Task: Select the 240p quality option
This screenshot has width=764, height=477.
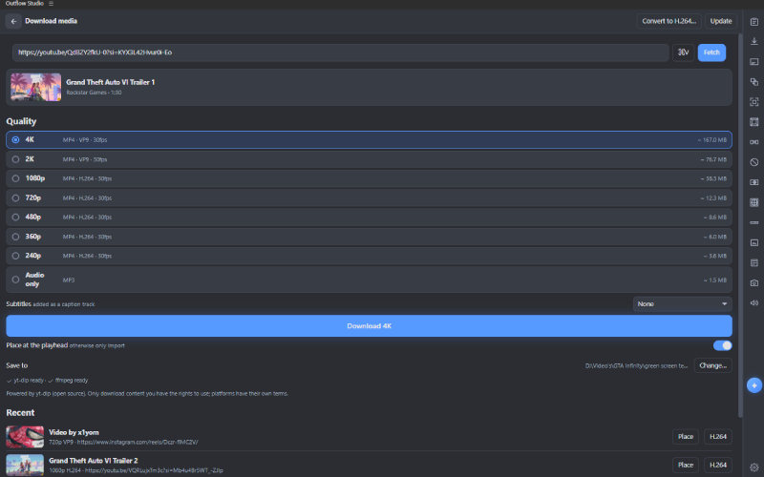Action: pos(369,256)
